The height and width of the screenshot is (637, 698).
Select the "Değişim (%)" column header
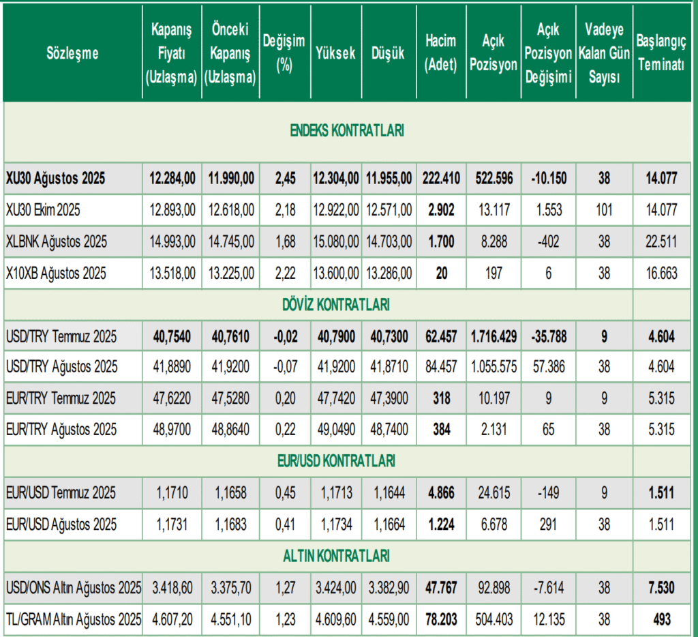(284, 53)
